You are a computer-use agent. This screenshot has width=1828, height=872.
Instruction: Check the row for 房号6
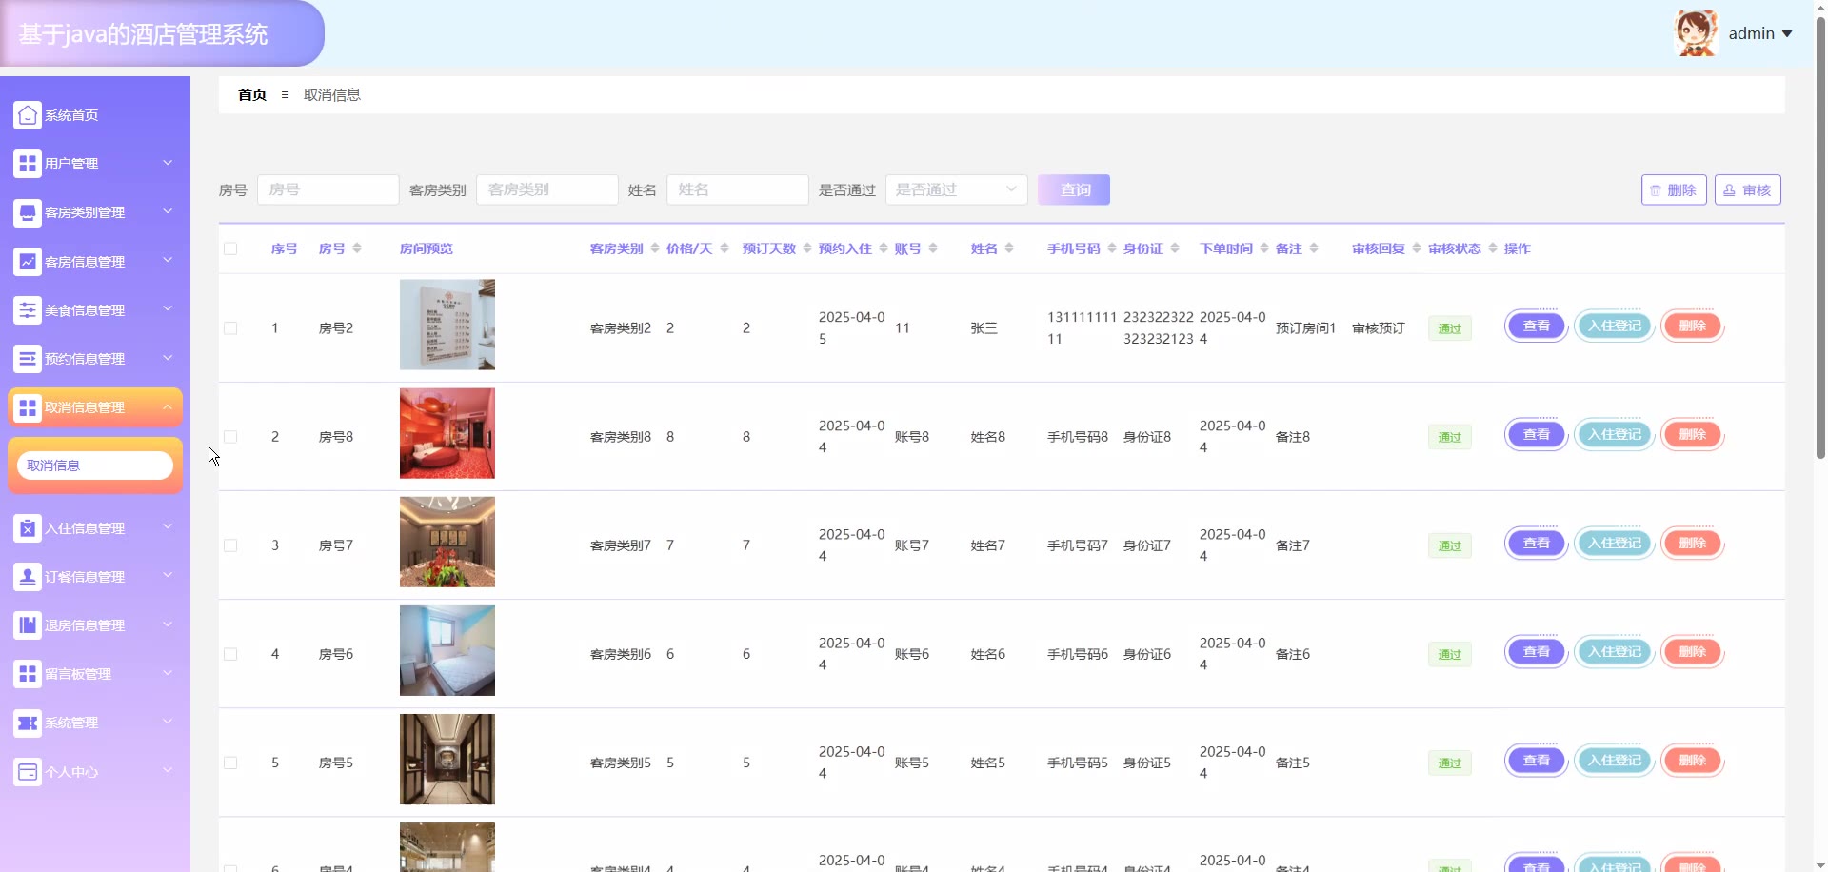230,654
